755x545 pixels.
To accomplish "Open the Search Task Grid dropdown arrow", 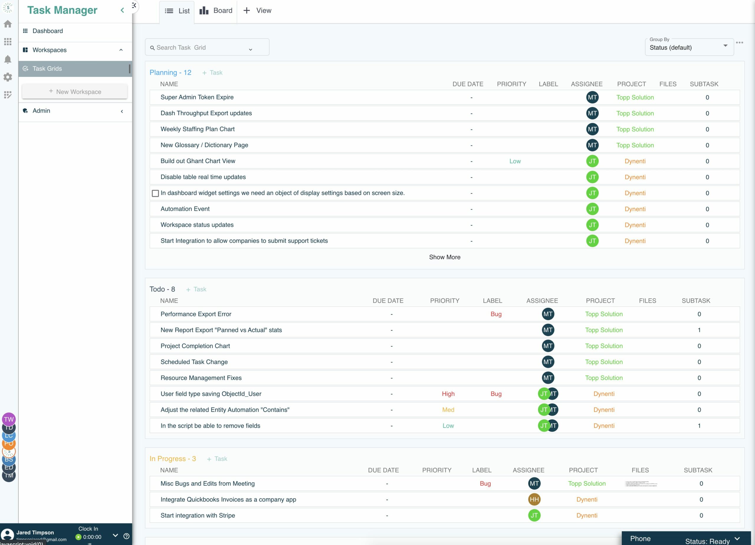I will [x=251, y=49].
